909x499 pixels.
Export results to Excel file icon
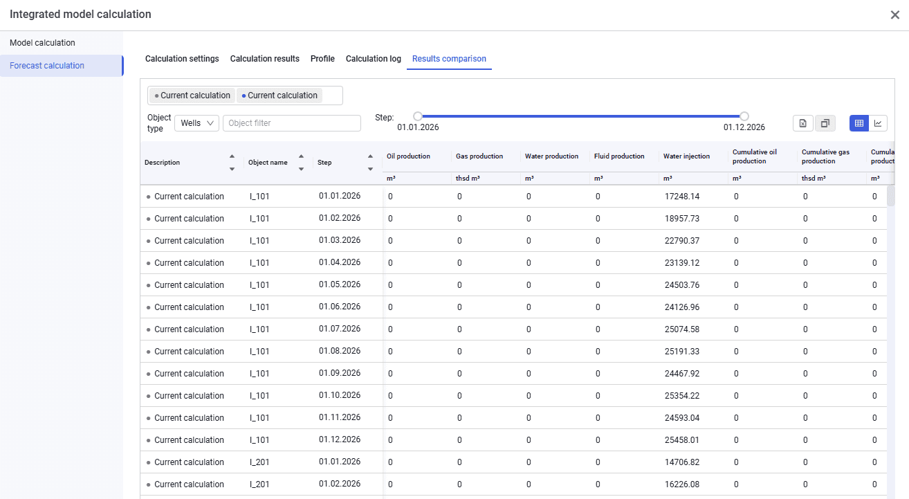coord(803,123)
